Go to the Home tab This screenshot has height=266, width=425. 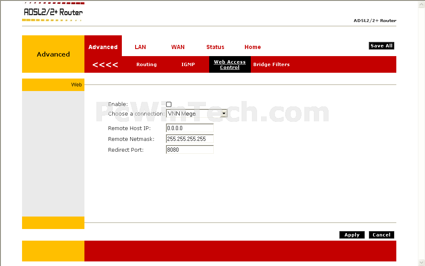click(252, 47)
